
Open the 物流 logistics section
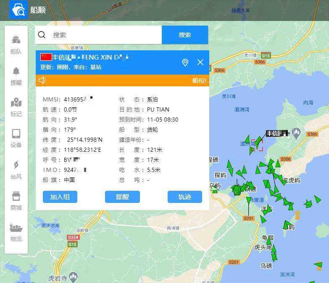click(x=16, y=233)
